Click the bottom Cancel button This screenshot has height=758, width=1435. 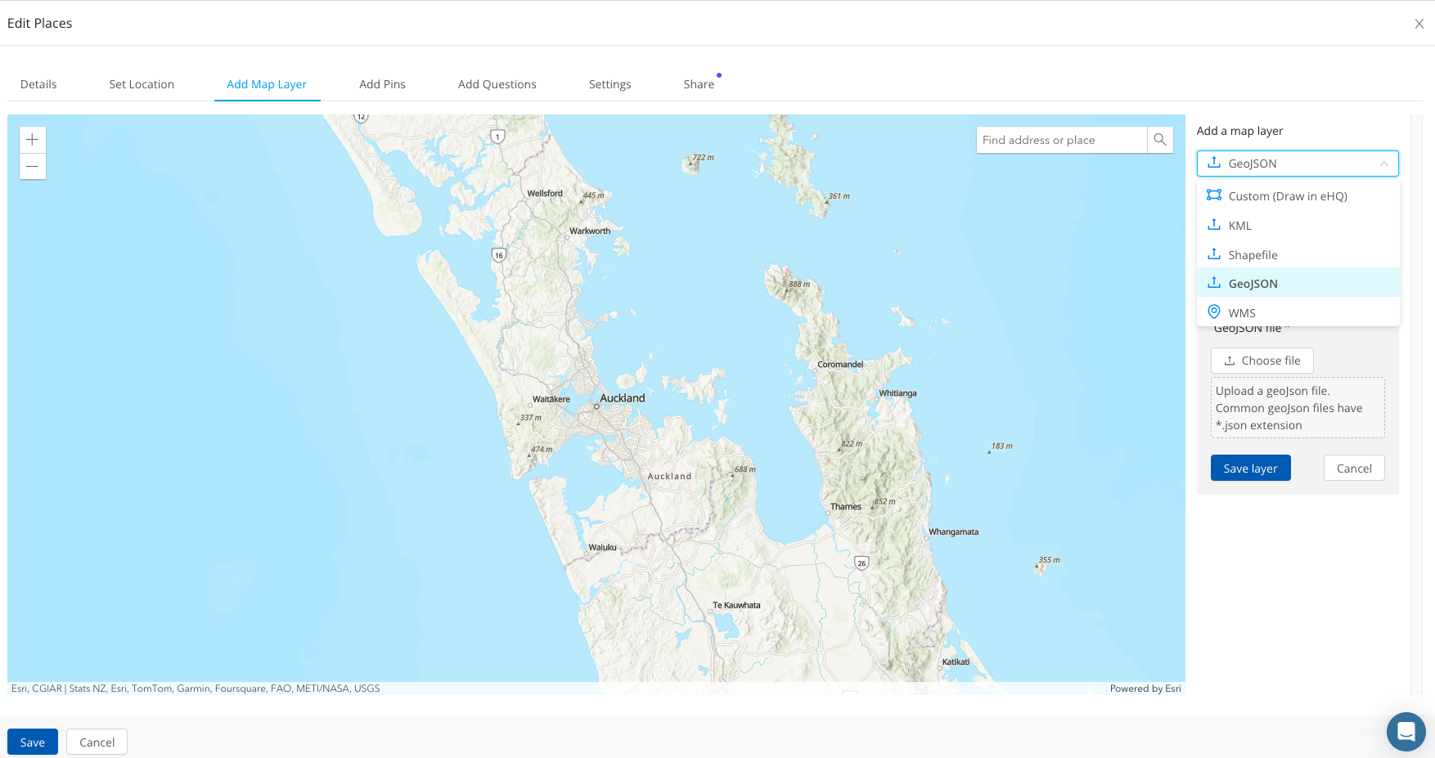coord(97,742)
